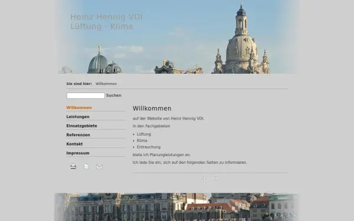
Task: Open the document page icon
Action: pos(86,166)
